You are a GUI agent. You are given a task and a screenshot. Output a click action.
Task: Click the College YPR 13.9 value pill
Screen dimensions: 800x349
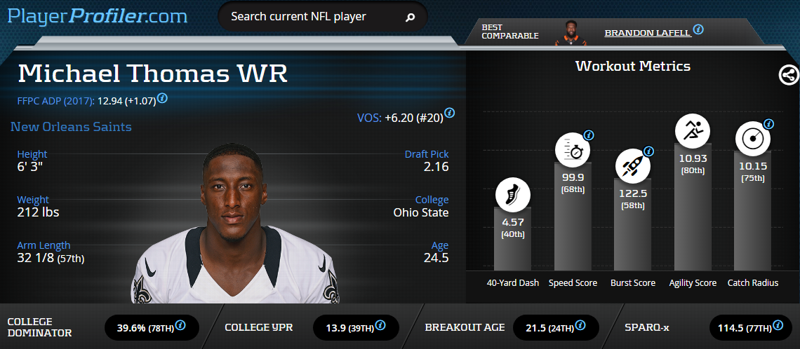356,327
